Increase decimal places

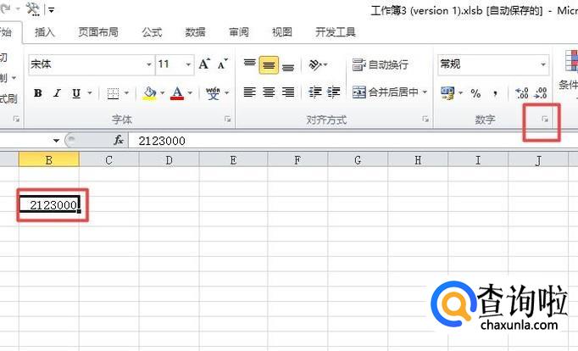coord(522,93)
